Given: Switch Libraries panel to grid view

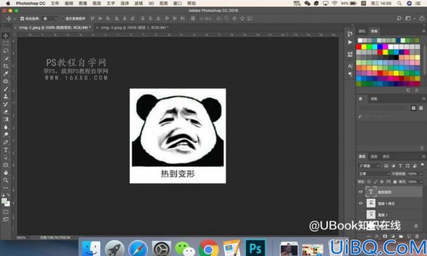Looking at the screenshot, I should [x=414, y=108].
